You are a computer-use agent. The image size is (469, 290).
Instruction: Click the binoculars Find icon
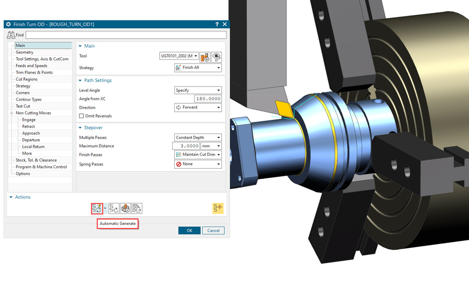11,35
